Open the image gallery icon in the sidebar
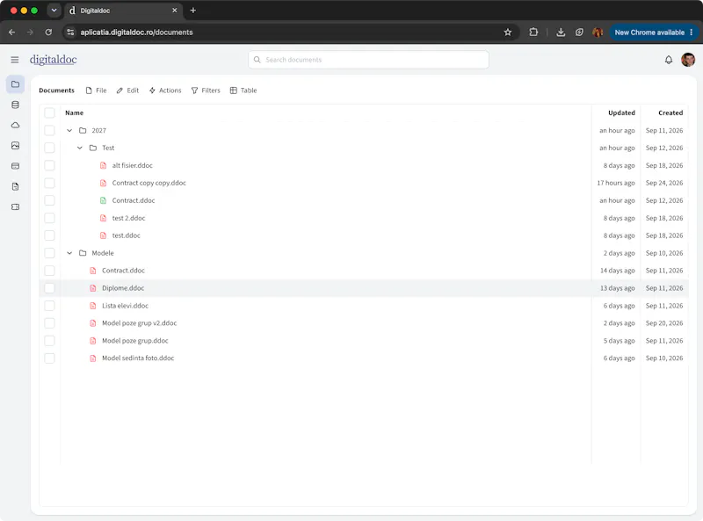Viewport: 703px width, 521px height. tap(15, 146)
